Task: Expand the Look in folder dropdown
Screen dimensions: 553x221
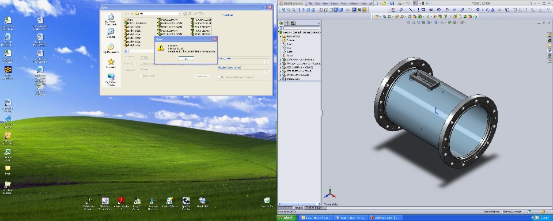Action: 180,14
